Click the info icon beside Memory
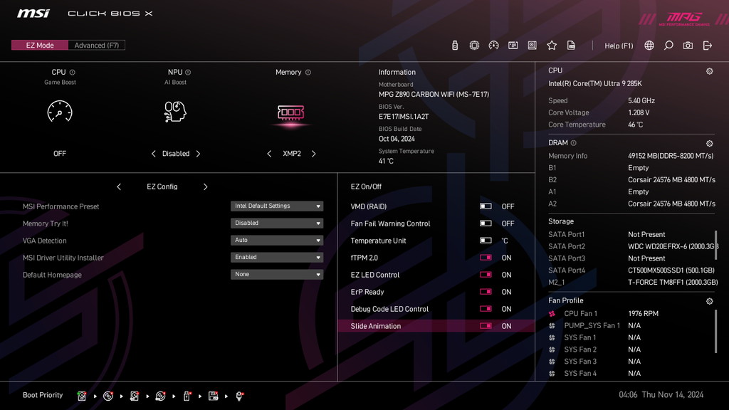The image size is (729, 410). click(308, 72)
